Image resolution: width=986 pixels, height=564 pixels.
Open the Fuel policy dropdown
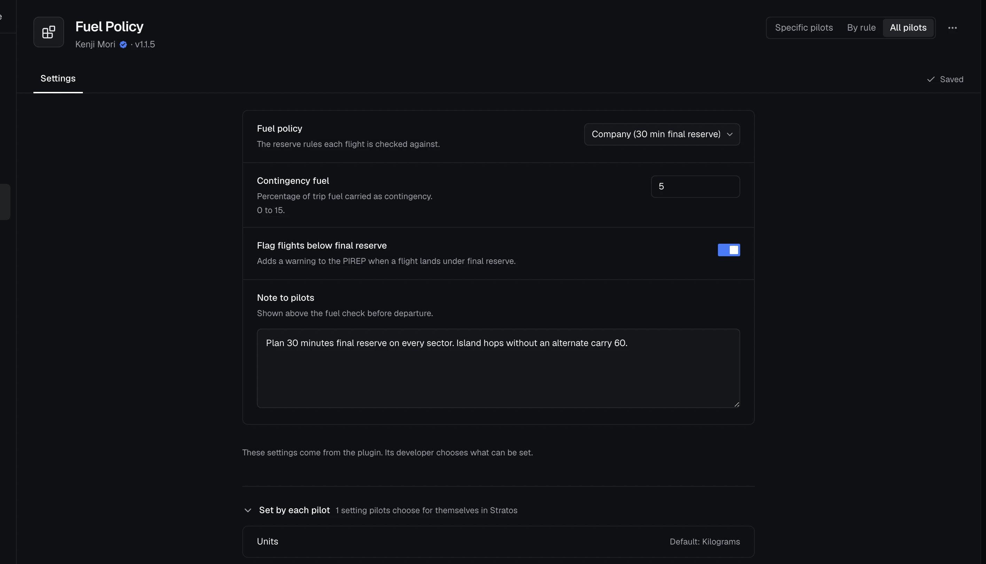click(x=662, y=134)
